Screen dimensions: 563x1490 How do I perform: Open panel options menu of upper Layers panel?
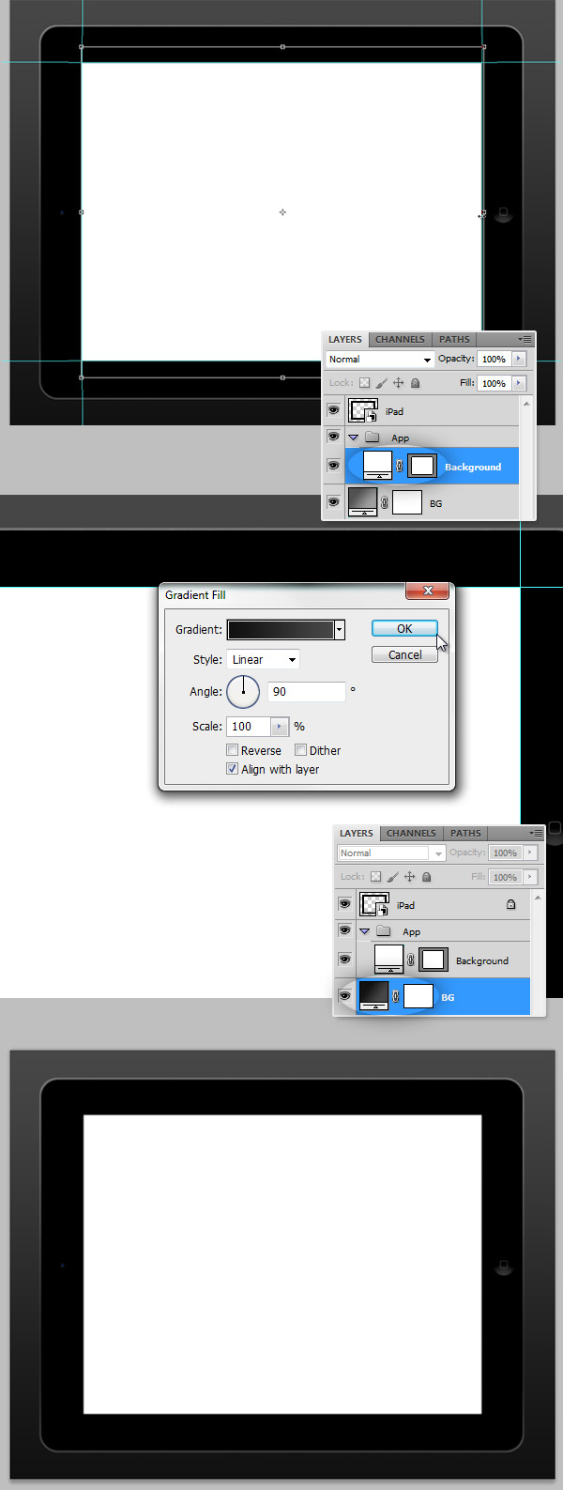click(x=525, y=339)
